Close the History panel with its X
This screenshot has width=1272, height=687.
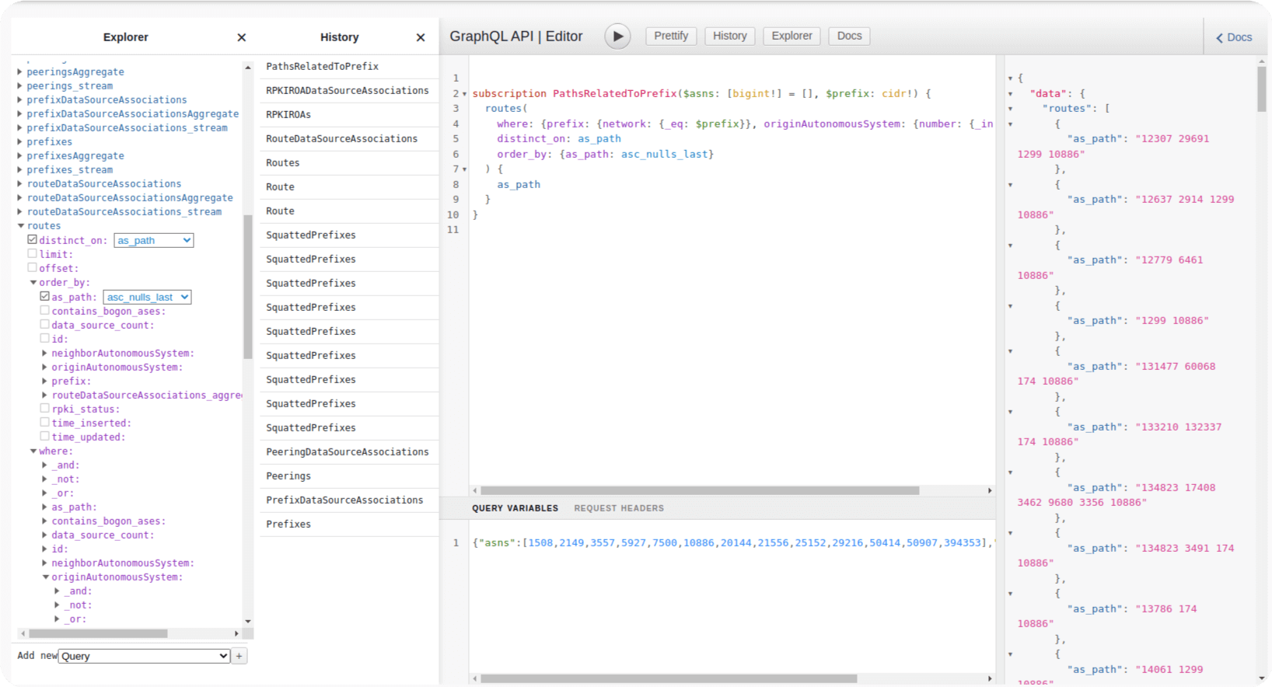[421, 37]
